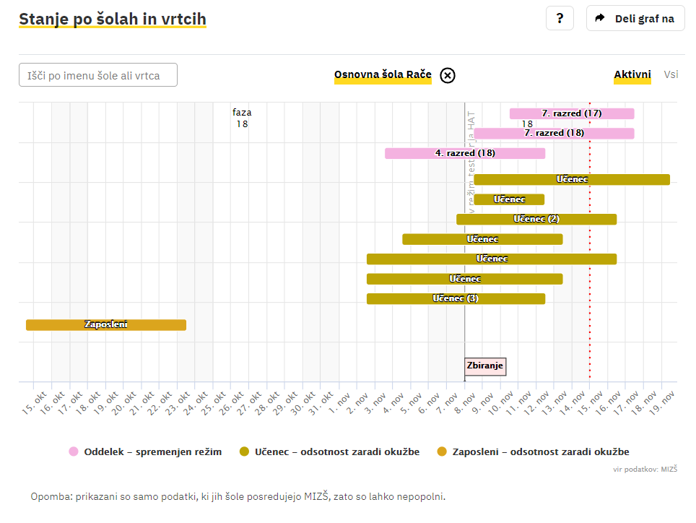Image resolution: width=696 pixels, height=523 pixels.
Task: Select the 7. razred (17) bar
Action: pyautogui.click(x=571, y=113)
